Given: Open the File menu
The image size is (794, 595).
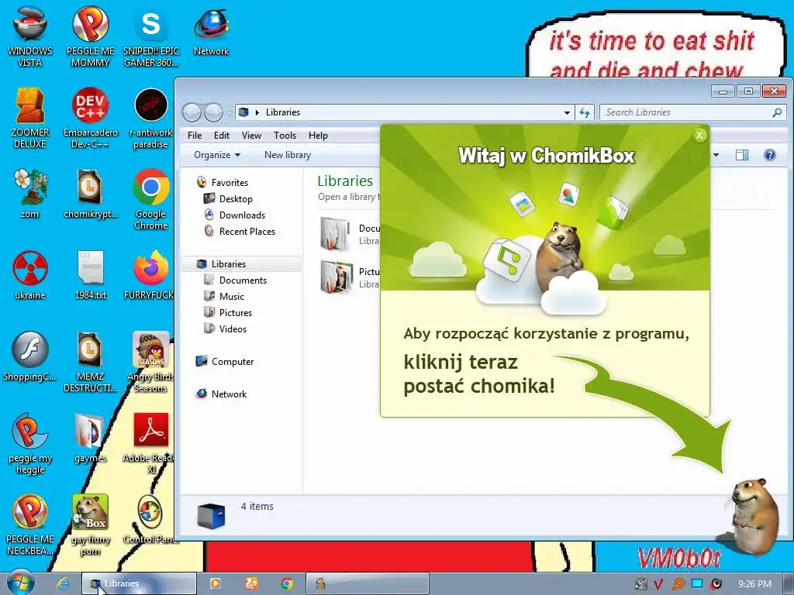Looking at the screenshot, I should click(195, 136).
